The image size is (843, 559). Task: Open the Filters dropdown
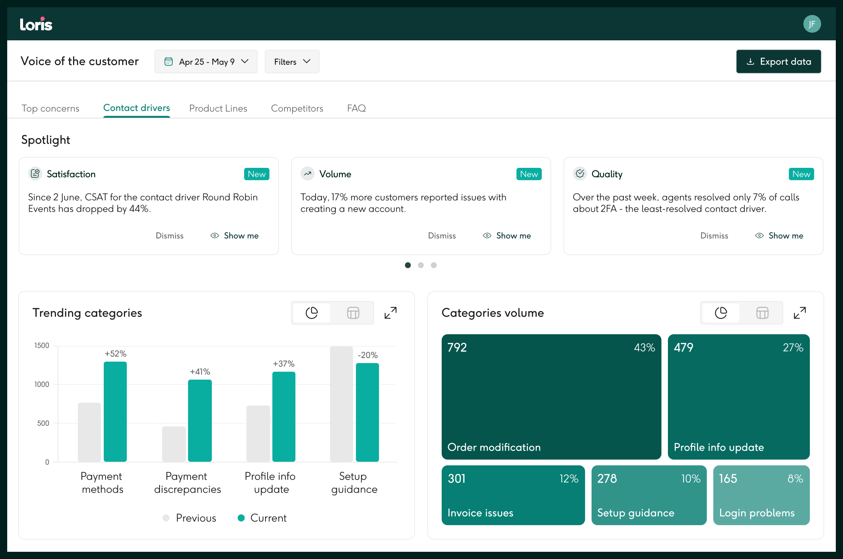point(292,61)
